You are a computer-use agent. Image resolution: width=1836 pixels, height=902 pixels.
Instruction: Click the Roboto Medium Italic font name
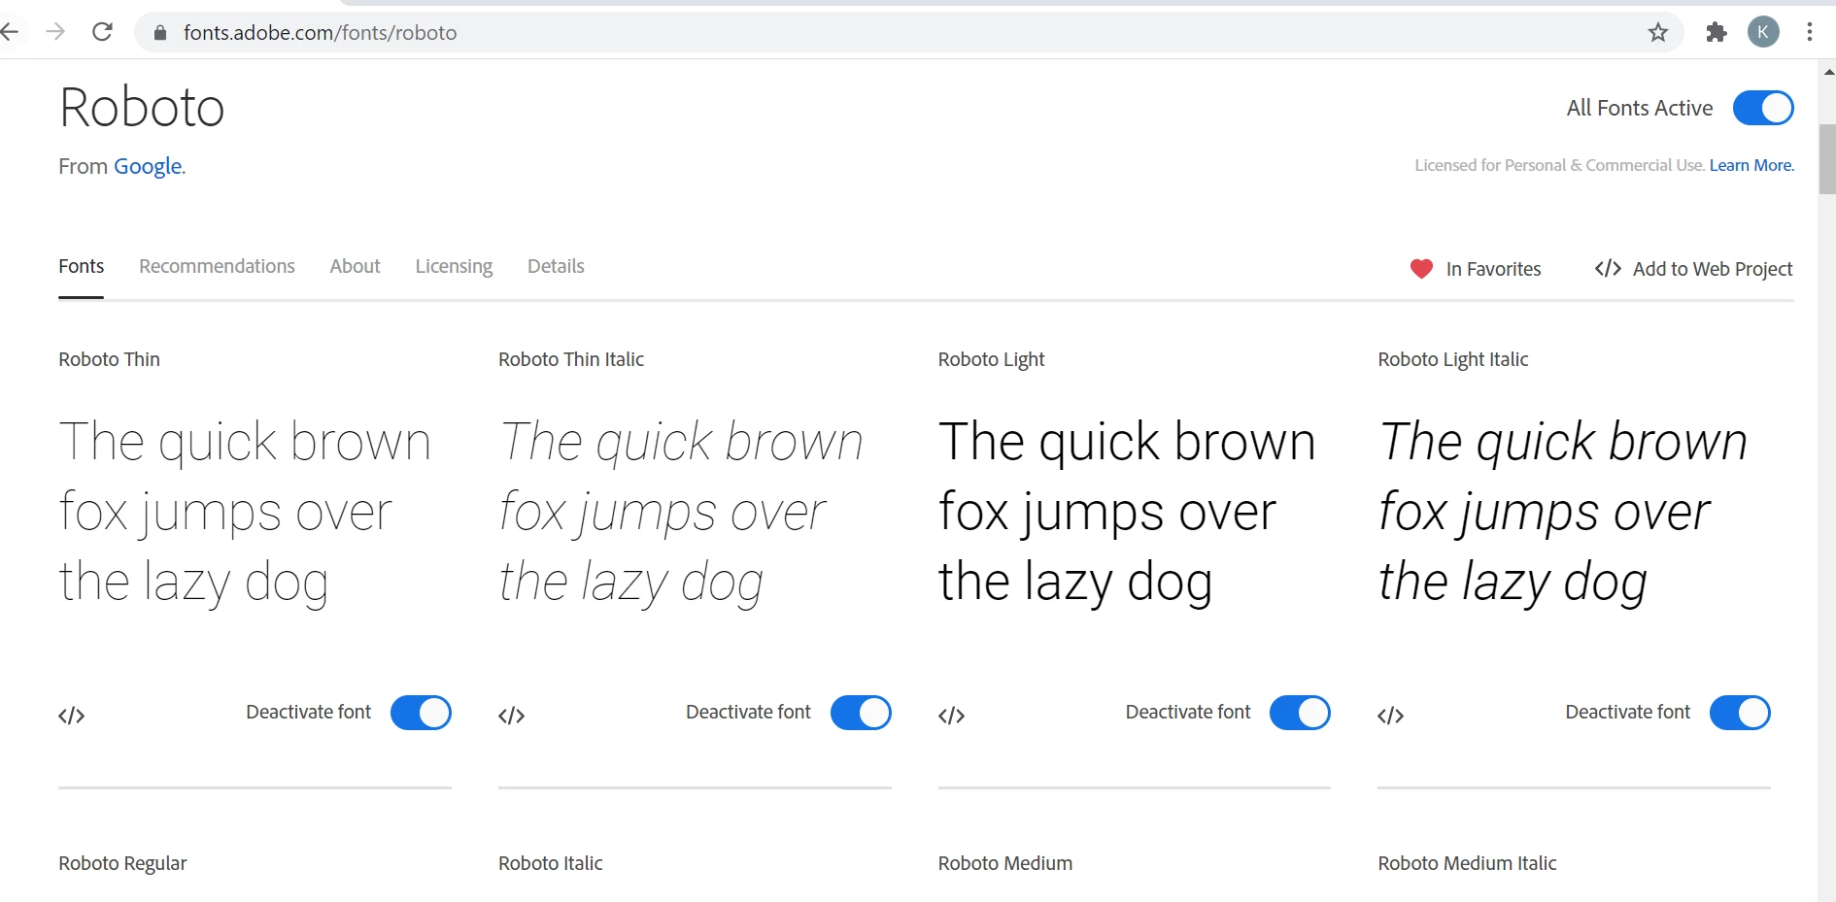(1467, 863)
